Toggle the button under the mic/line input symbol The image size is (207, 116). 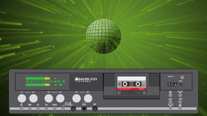point(63,109)
